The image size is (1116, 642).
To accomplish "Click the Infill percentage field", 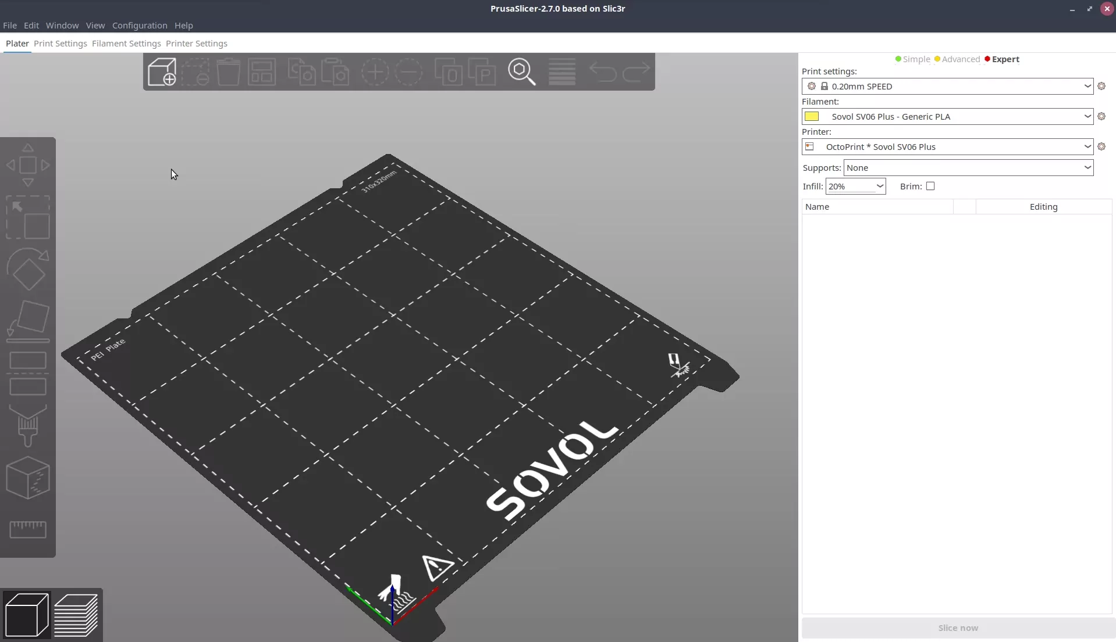I will tap(850, 186).
